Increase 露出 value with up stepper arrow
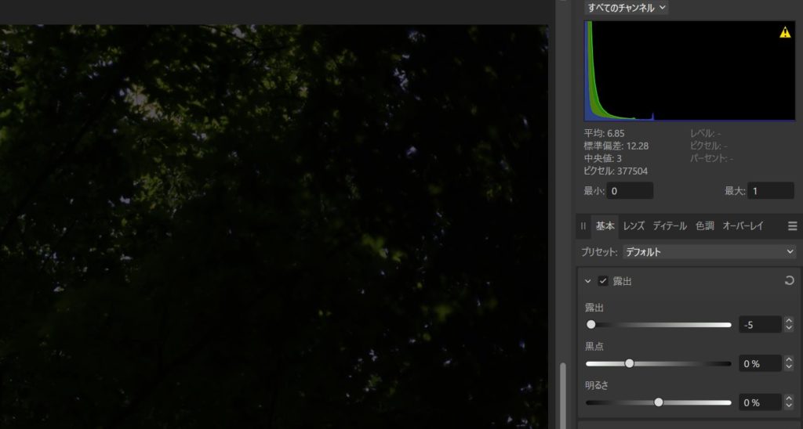This screenshot has width=803, height=429. (x=789, y=321)
